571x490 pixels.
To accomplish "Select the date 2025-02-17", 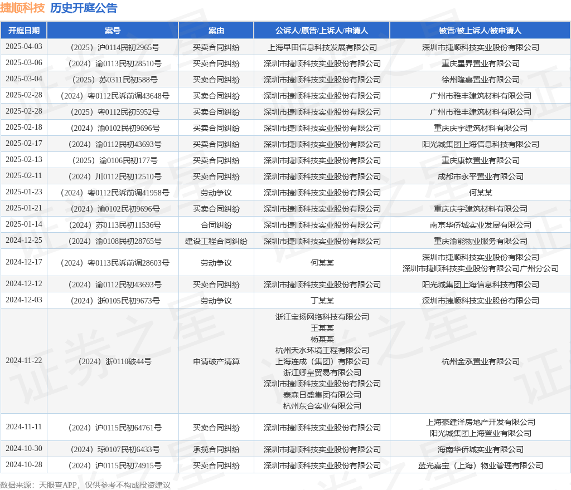I will click(x=24, y=143).
